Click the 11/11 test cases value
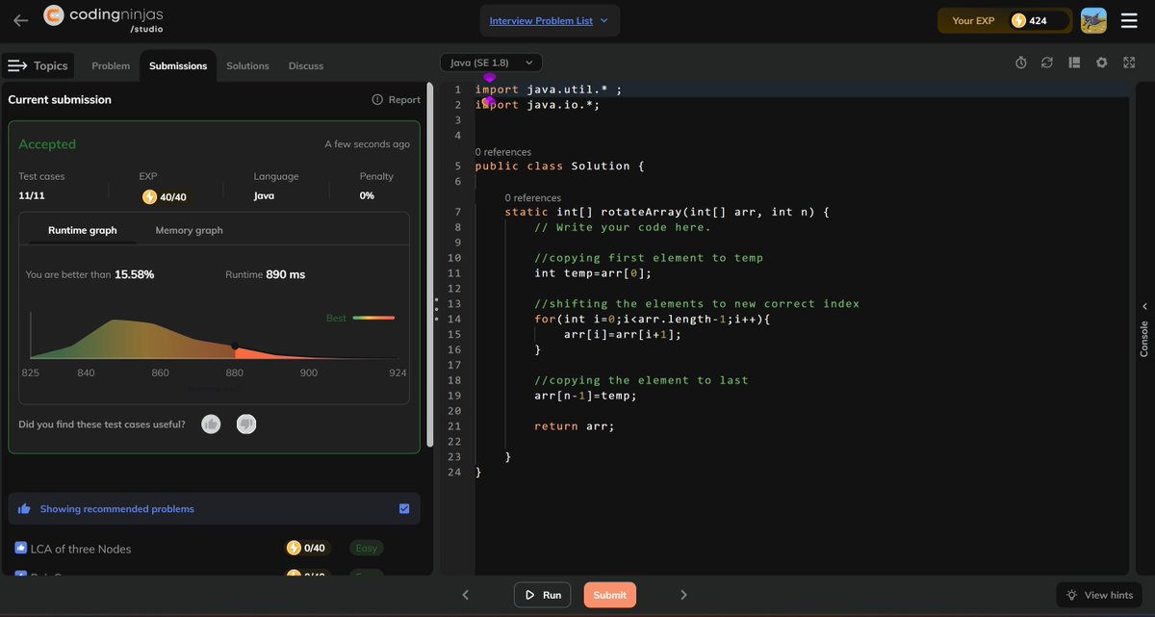The height and width of the screenshot is (617, 1155). pyautogui.click(x=33, y=195)
